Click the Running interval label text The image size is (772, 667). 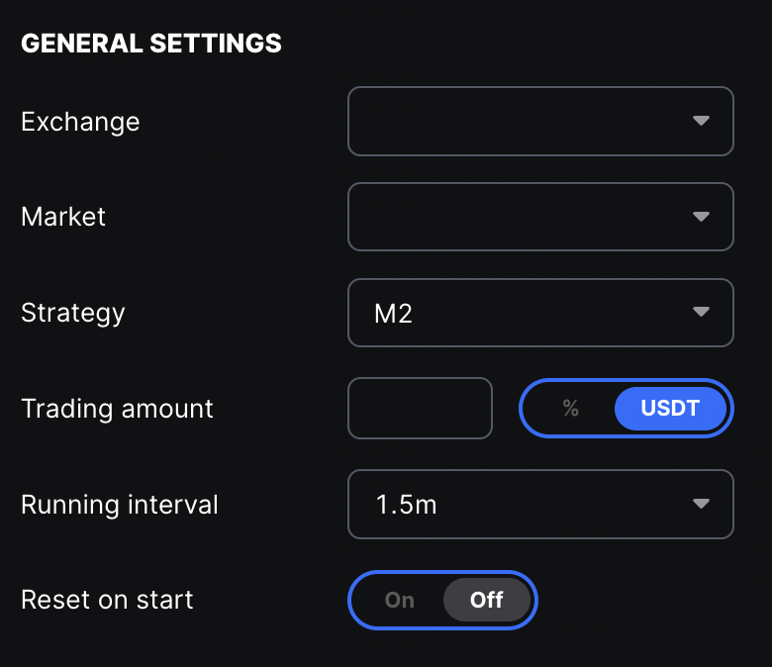pyautogui.click(x=120, y=504)
